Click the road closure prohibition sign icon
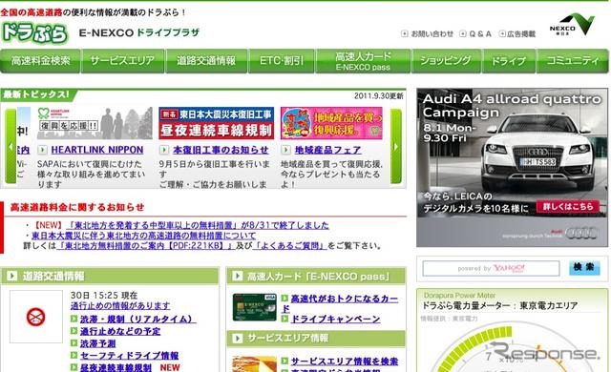Viewport: 611px width, 372px height. (x=36, y=317)
